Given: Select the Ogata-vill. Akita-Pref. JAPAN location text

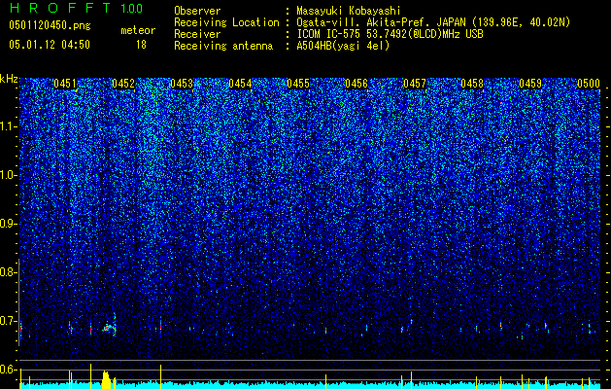Looking at the screenshot, I should tap(433, 23).
